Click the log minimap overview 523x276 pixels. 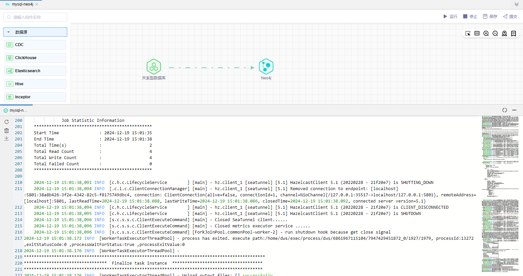500,195
